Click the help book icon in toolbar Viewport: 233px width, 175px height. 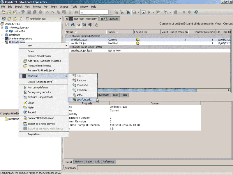[x=196, y=12]
